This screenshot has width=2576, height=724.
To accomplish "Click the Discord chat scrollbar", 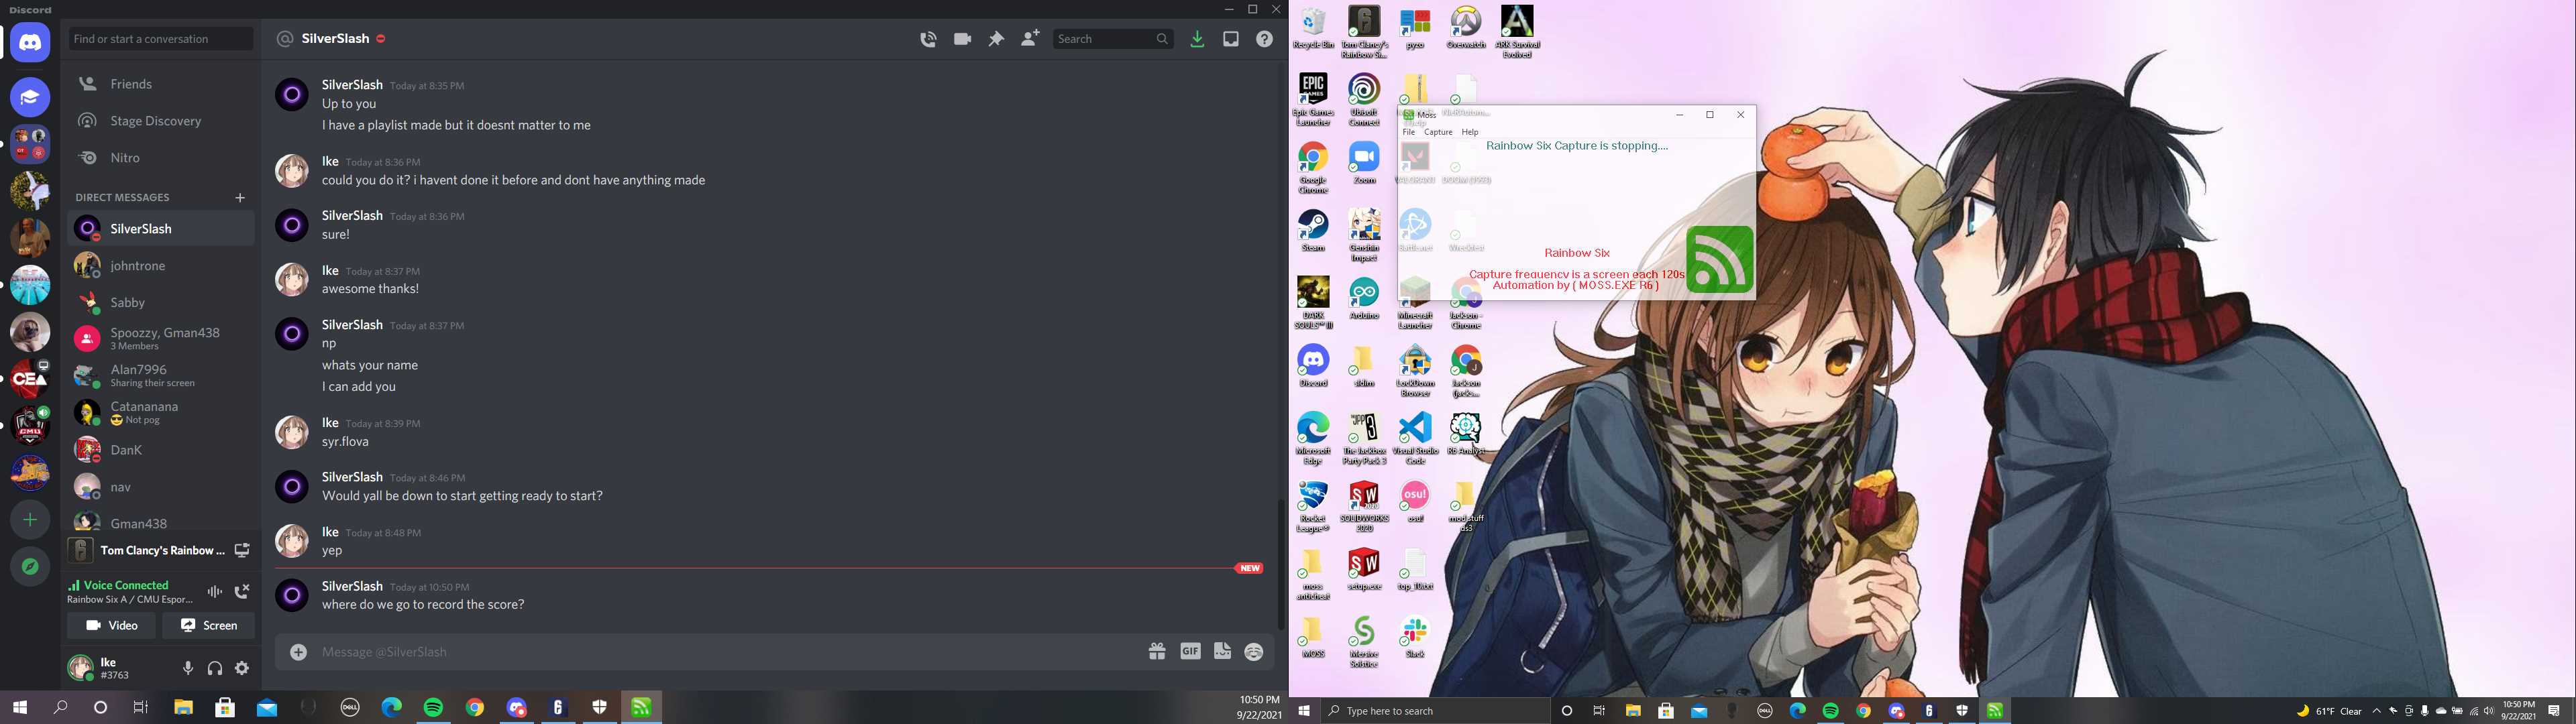I will pos(1280,565).
